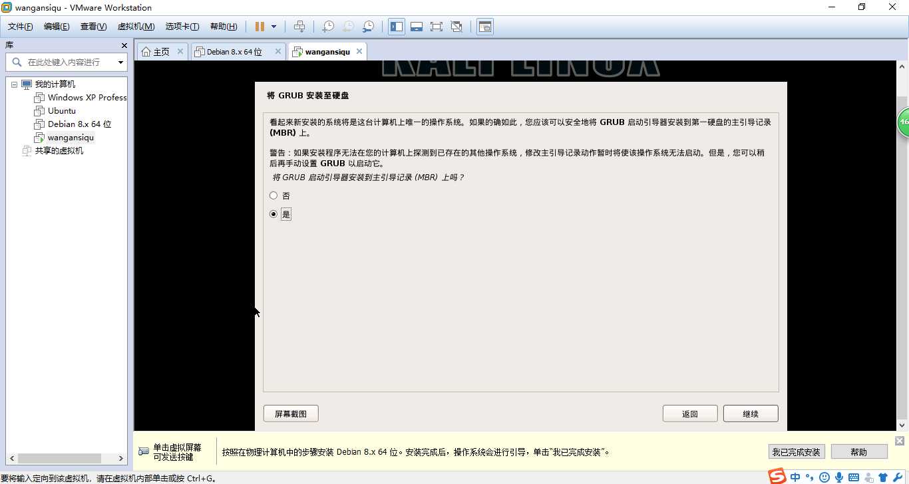The height and width of the screenshot is (484, 909).
Task: Open the snapshot manager wrench-clock icon
Action: pyautogui.click(x=368, y=27)
